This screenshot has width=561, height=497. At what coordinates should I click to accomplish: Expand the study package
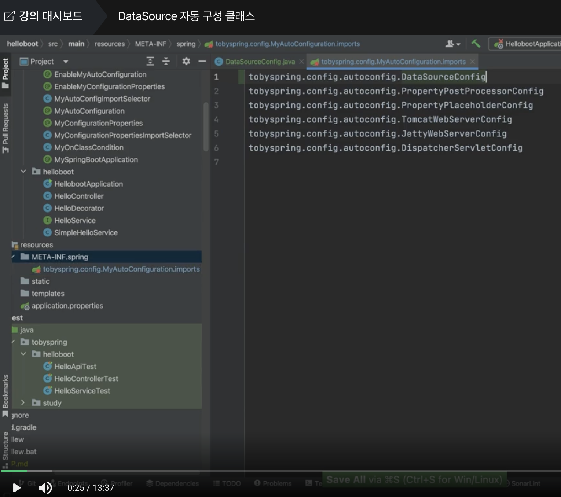tap(23, 402)
